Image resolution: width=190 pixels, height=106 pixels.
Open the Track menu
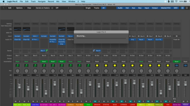coord(33,1)
